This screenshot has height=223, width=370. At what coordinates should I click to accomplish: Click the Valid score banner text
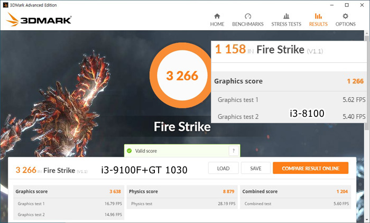point(146,151)
